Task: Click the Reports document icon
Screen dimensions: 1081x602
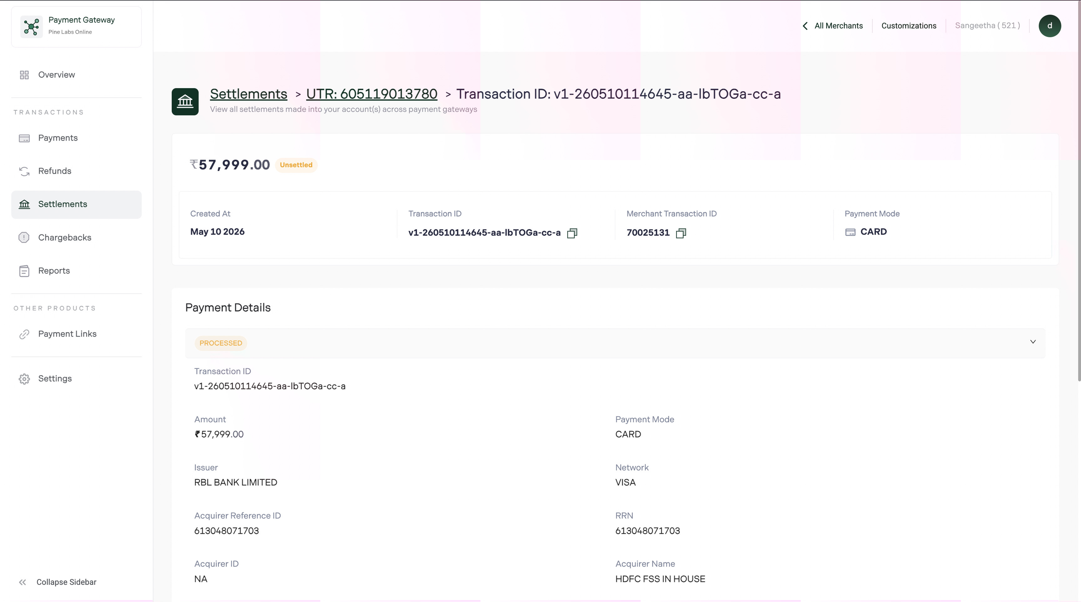Action: click(24, 271)
